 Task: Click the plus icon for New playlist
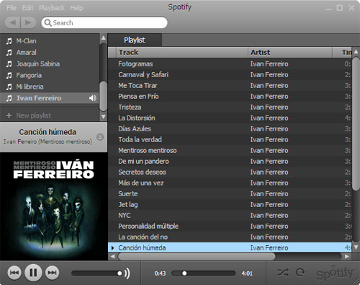tap(9, 115)
